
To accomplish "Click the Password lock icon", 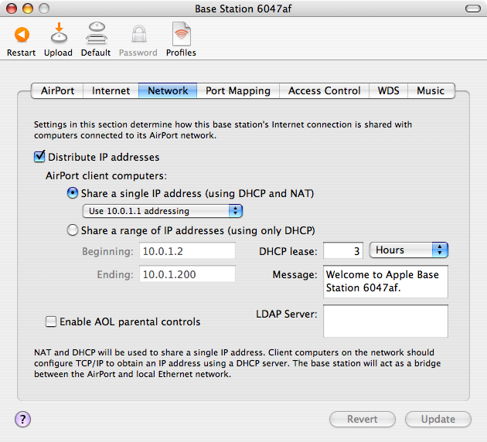I will [138, 34].
